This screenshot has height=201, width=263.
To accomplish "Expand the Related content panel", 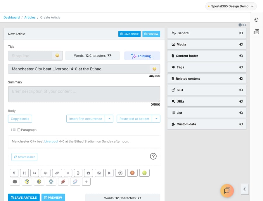I will 207,79.
